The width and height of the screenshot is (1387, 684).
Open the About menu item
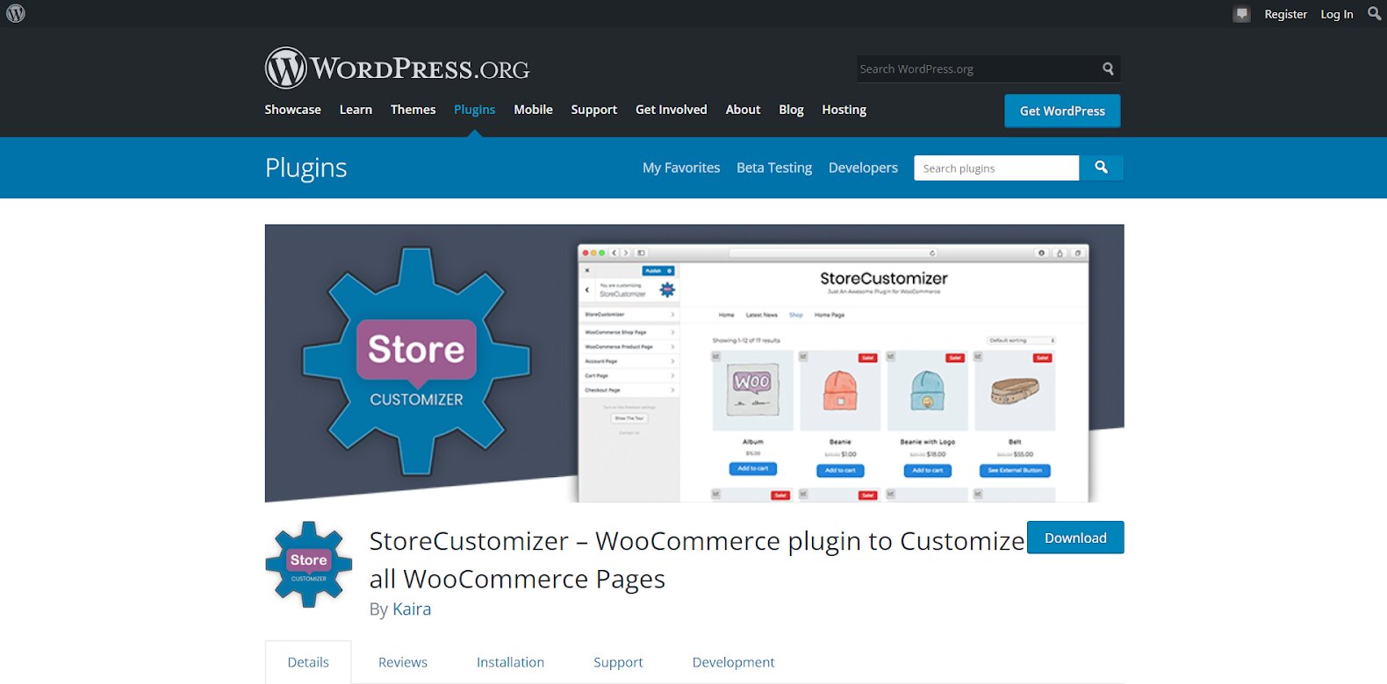743,110
